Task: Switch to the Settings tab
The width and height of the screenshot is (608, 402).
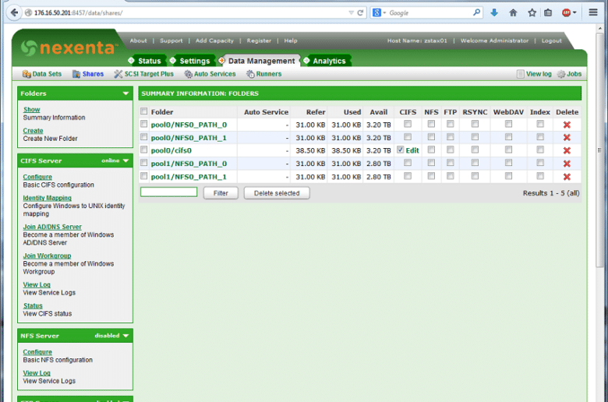Action: 195,61
